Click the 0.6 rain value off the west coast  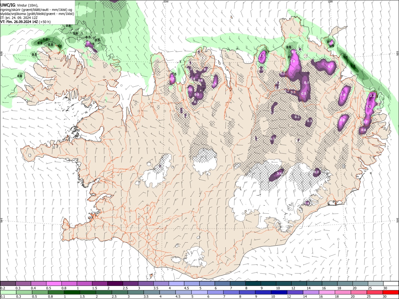coord(20,76)
